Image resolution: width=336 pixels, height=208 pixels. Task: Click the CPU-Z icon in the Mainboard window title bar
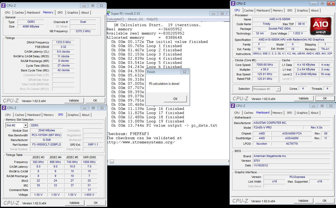(233, 106)
